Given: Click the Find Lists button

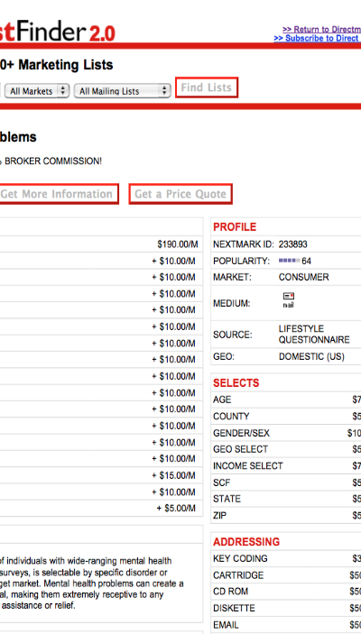Looking at the screenshot, I should tap(207, 87).
